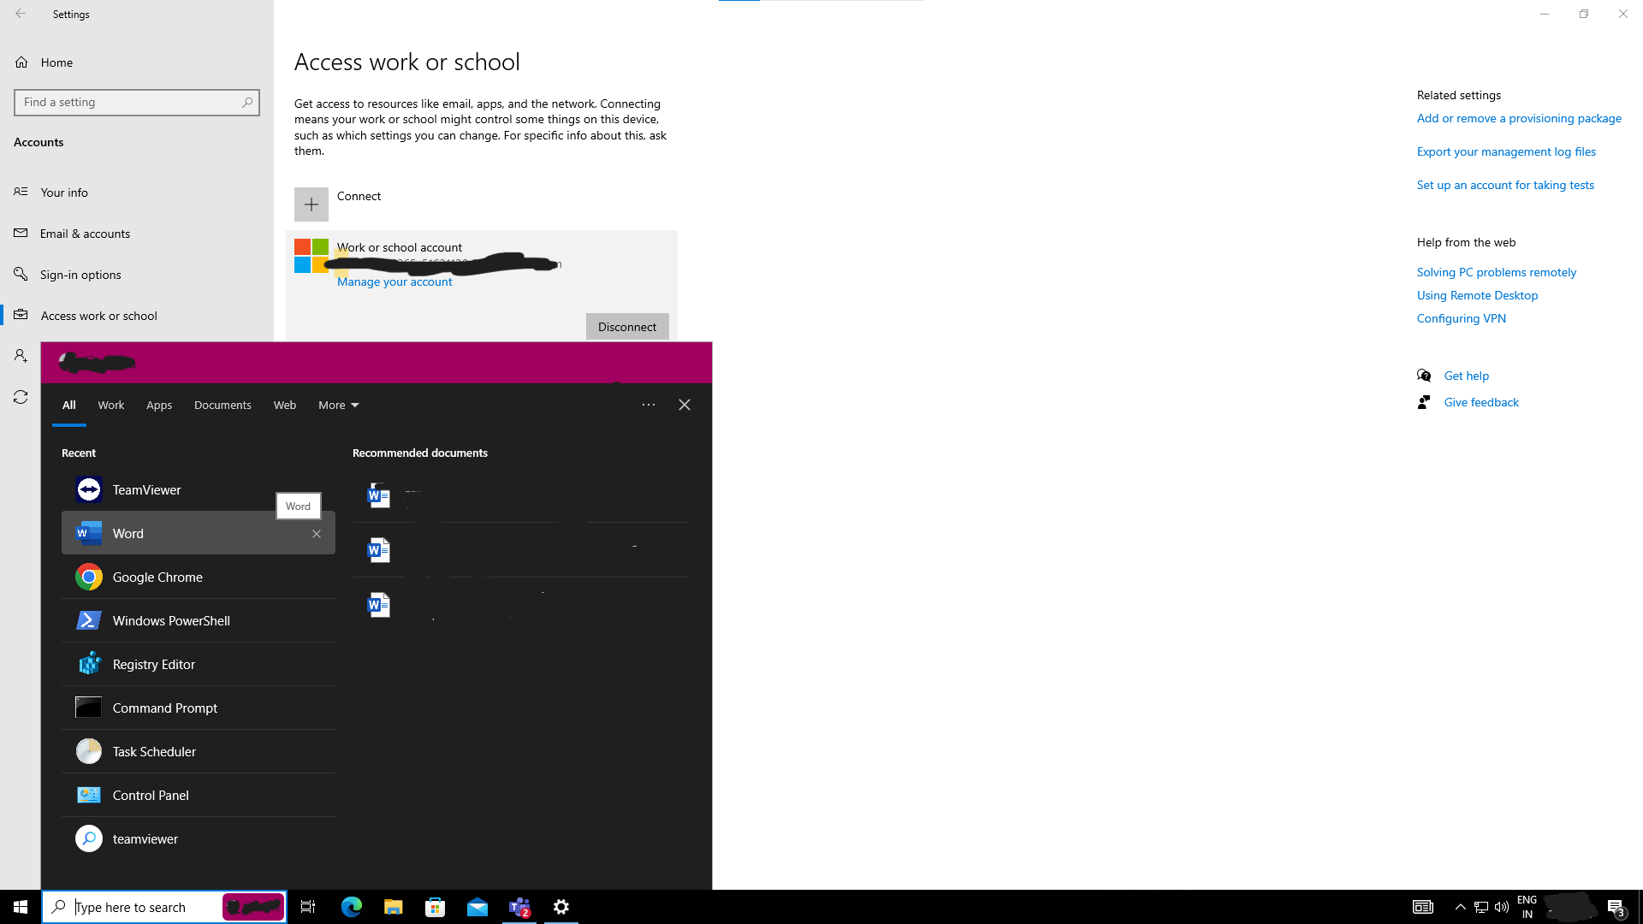Viewport: 1643px width, 924px height.
Task: Click the Connect plus button
Action: (x=311, y=204)
